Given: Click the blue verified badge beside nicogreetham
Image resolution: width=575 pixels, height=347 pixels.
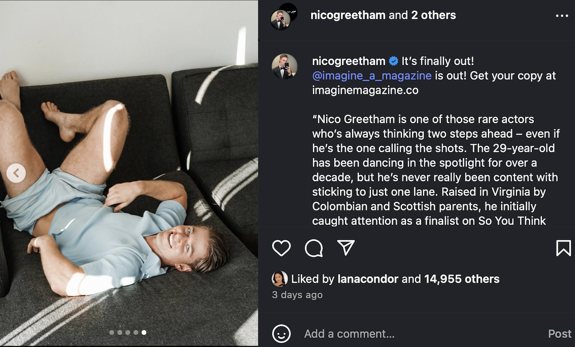Looking at the screenshot, I should [x=393, y=61].
